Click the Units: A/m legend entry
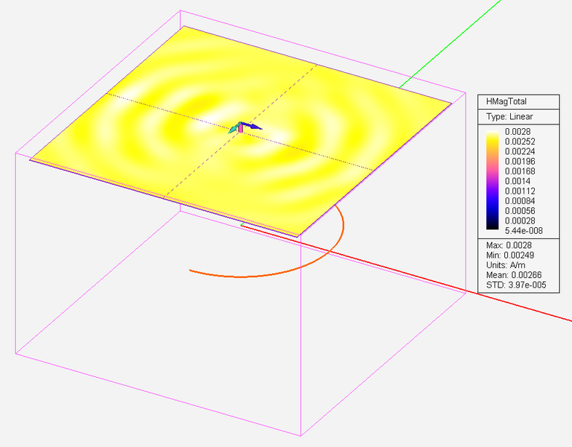Screen dimensions: 572x447 point(505,264)
